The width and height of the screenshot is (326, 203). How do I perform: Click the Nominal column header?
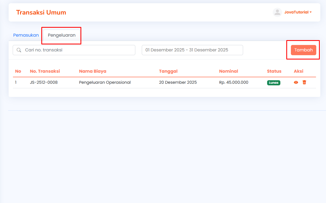228,71
